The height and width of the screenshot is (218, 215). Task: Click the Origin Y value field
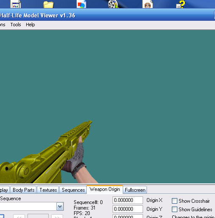tap(128, 209)
